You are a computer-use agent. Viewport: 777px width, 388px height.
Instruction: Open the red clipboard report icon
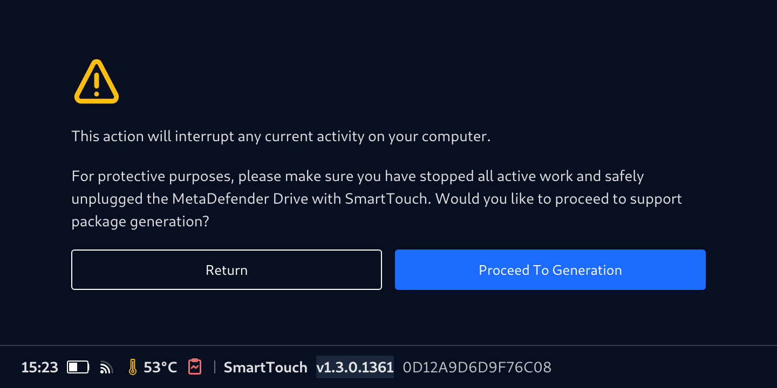tap(195, 367)
